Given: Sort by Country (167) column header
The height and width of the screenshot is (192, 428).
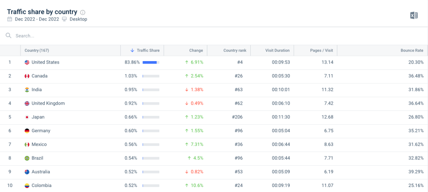Looking at the screenshot, I should pyautogui.click(x=70, y=50).
